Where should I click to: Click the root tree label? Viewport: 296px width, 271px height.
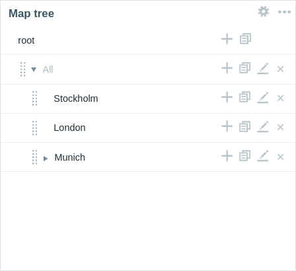click(26, 40)
